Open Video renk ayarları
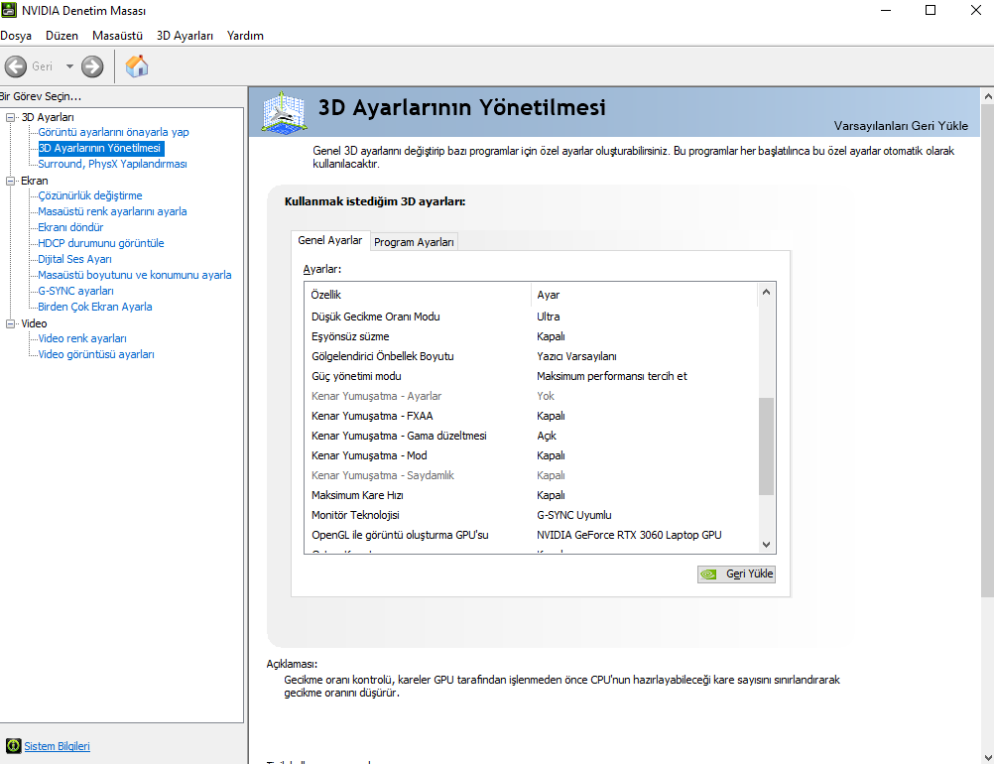994x764 pixels. coord(82,338)
